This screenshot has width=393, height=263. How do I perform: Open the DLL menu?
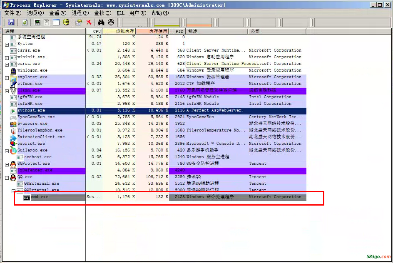click(120, 13)
